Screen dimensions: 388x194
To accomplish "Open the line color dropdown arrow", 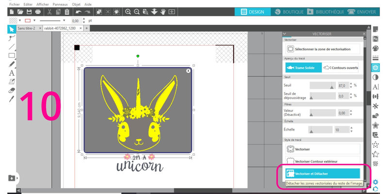I will pos(33,21).
